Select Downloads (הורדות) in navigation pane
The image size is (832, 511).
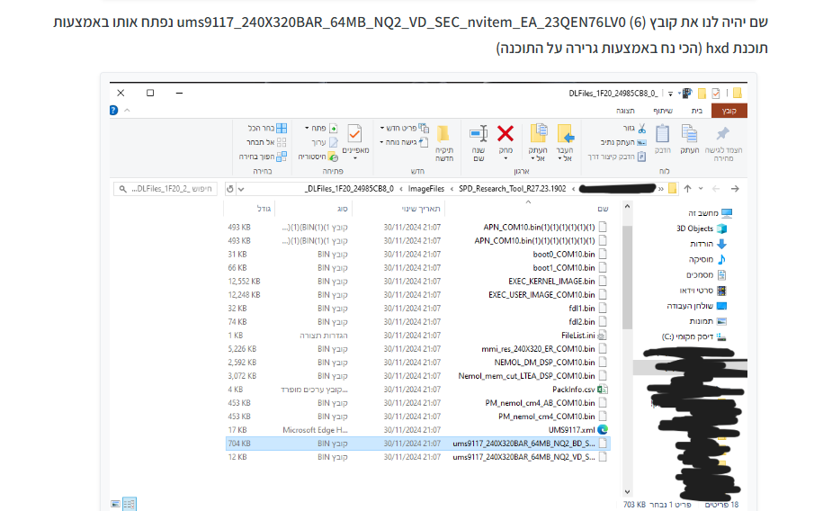coord(708,244)
